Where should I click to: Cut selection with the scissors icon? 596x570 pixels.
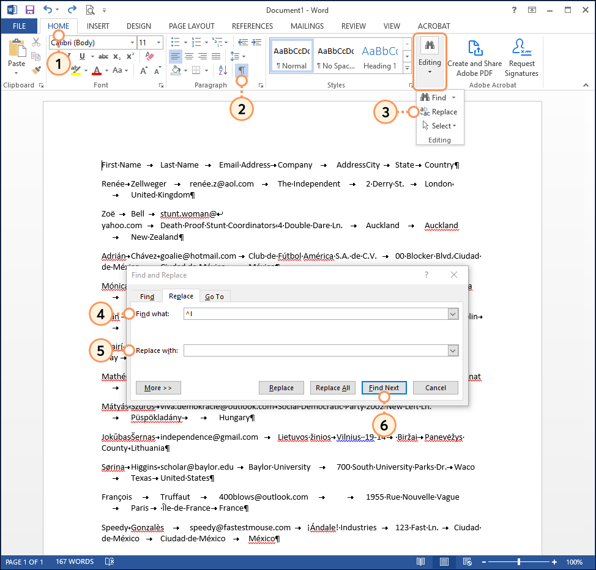click(x=36, y=42)
